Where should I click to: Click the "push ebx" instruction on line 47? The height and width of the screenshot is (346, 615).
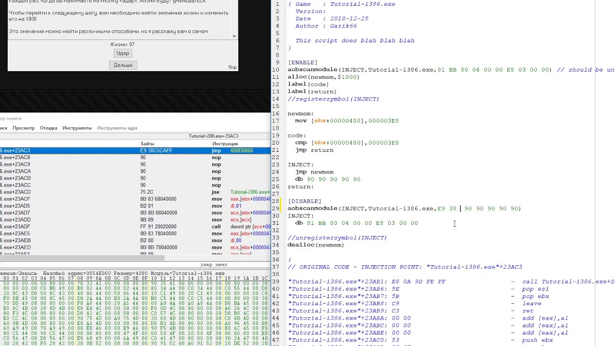coord(538,340)
